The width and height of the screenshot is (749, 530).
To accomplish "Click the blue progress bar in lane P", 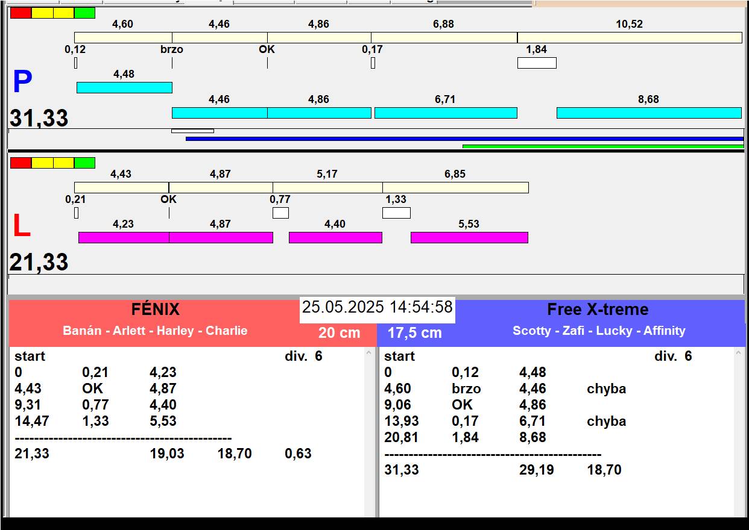I will pos(464,139).
